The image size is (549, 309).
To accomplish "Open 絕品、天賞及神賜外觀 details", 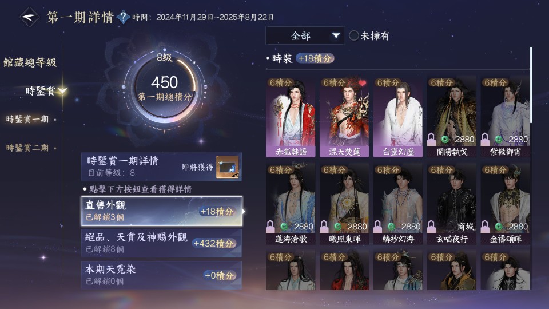I will [161, 243].
